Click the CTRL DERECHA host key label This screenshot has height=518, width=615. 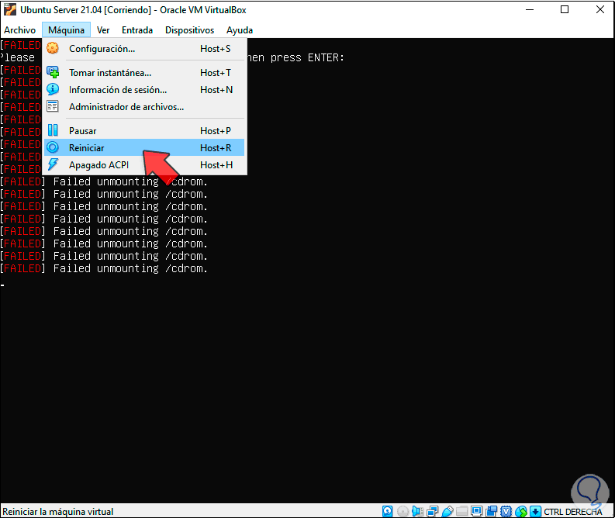click(572, 511)
